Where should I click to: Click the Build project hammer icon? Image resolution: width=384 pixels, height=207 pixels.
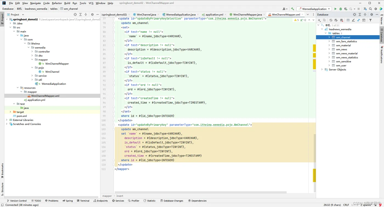293,9
